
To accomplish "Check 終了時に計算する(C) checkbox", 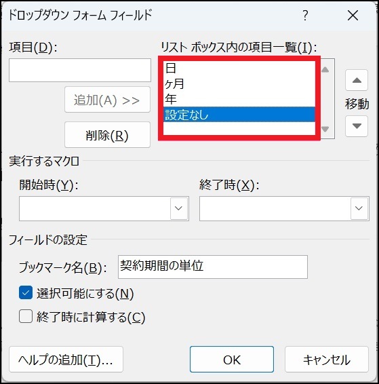I will (x=26, y=316).
